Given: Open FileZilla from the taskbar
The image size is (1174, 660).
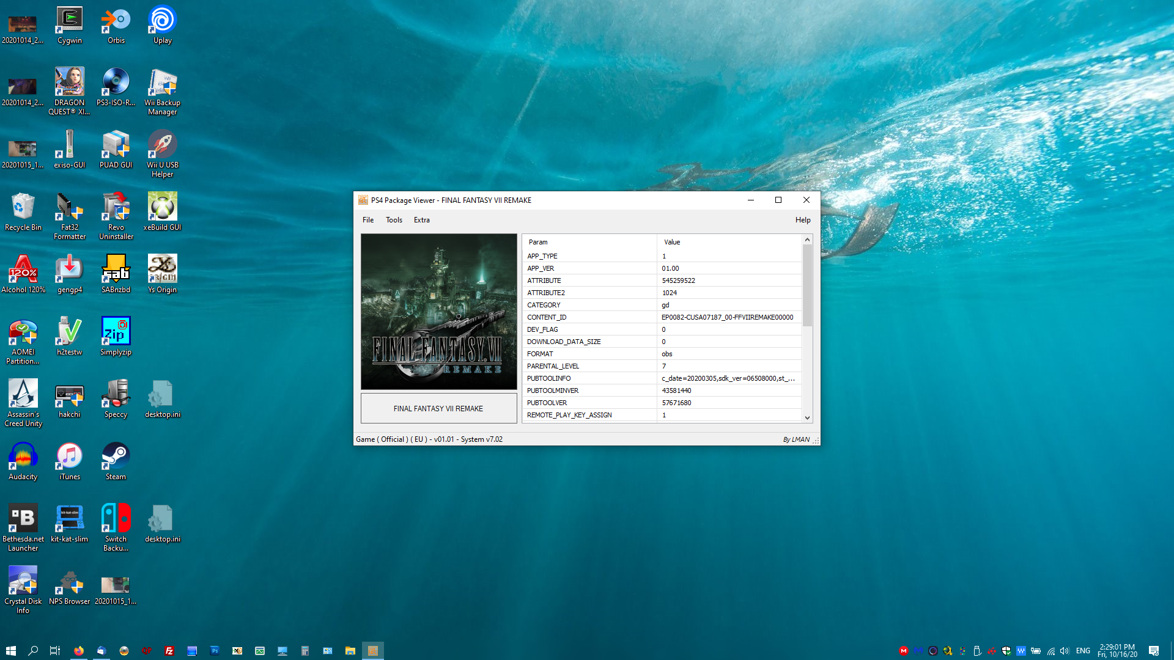Looking at the screenshot, I should 169,651.
